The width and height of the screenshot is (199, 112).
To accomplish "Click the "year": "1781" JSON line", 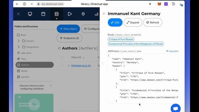I will [x=129, y=77].
